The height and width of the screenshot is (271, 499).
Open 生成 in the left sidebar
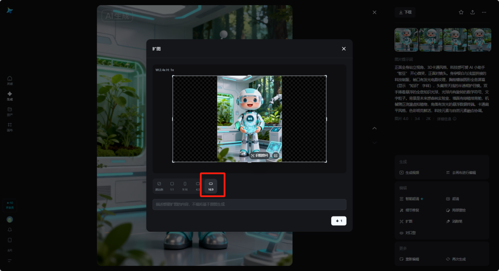10,96
